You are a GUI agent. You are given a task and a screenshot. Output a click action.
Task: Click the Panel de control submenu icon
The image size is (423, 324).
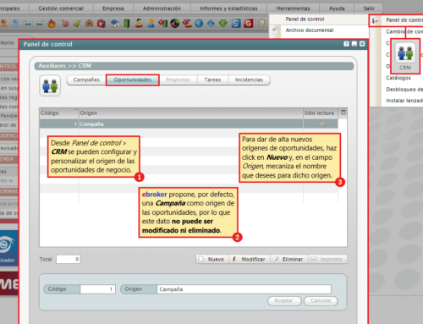pyautogui.click(x=376, y=20)
